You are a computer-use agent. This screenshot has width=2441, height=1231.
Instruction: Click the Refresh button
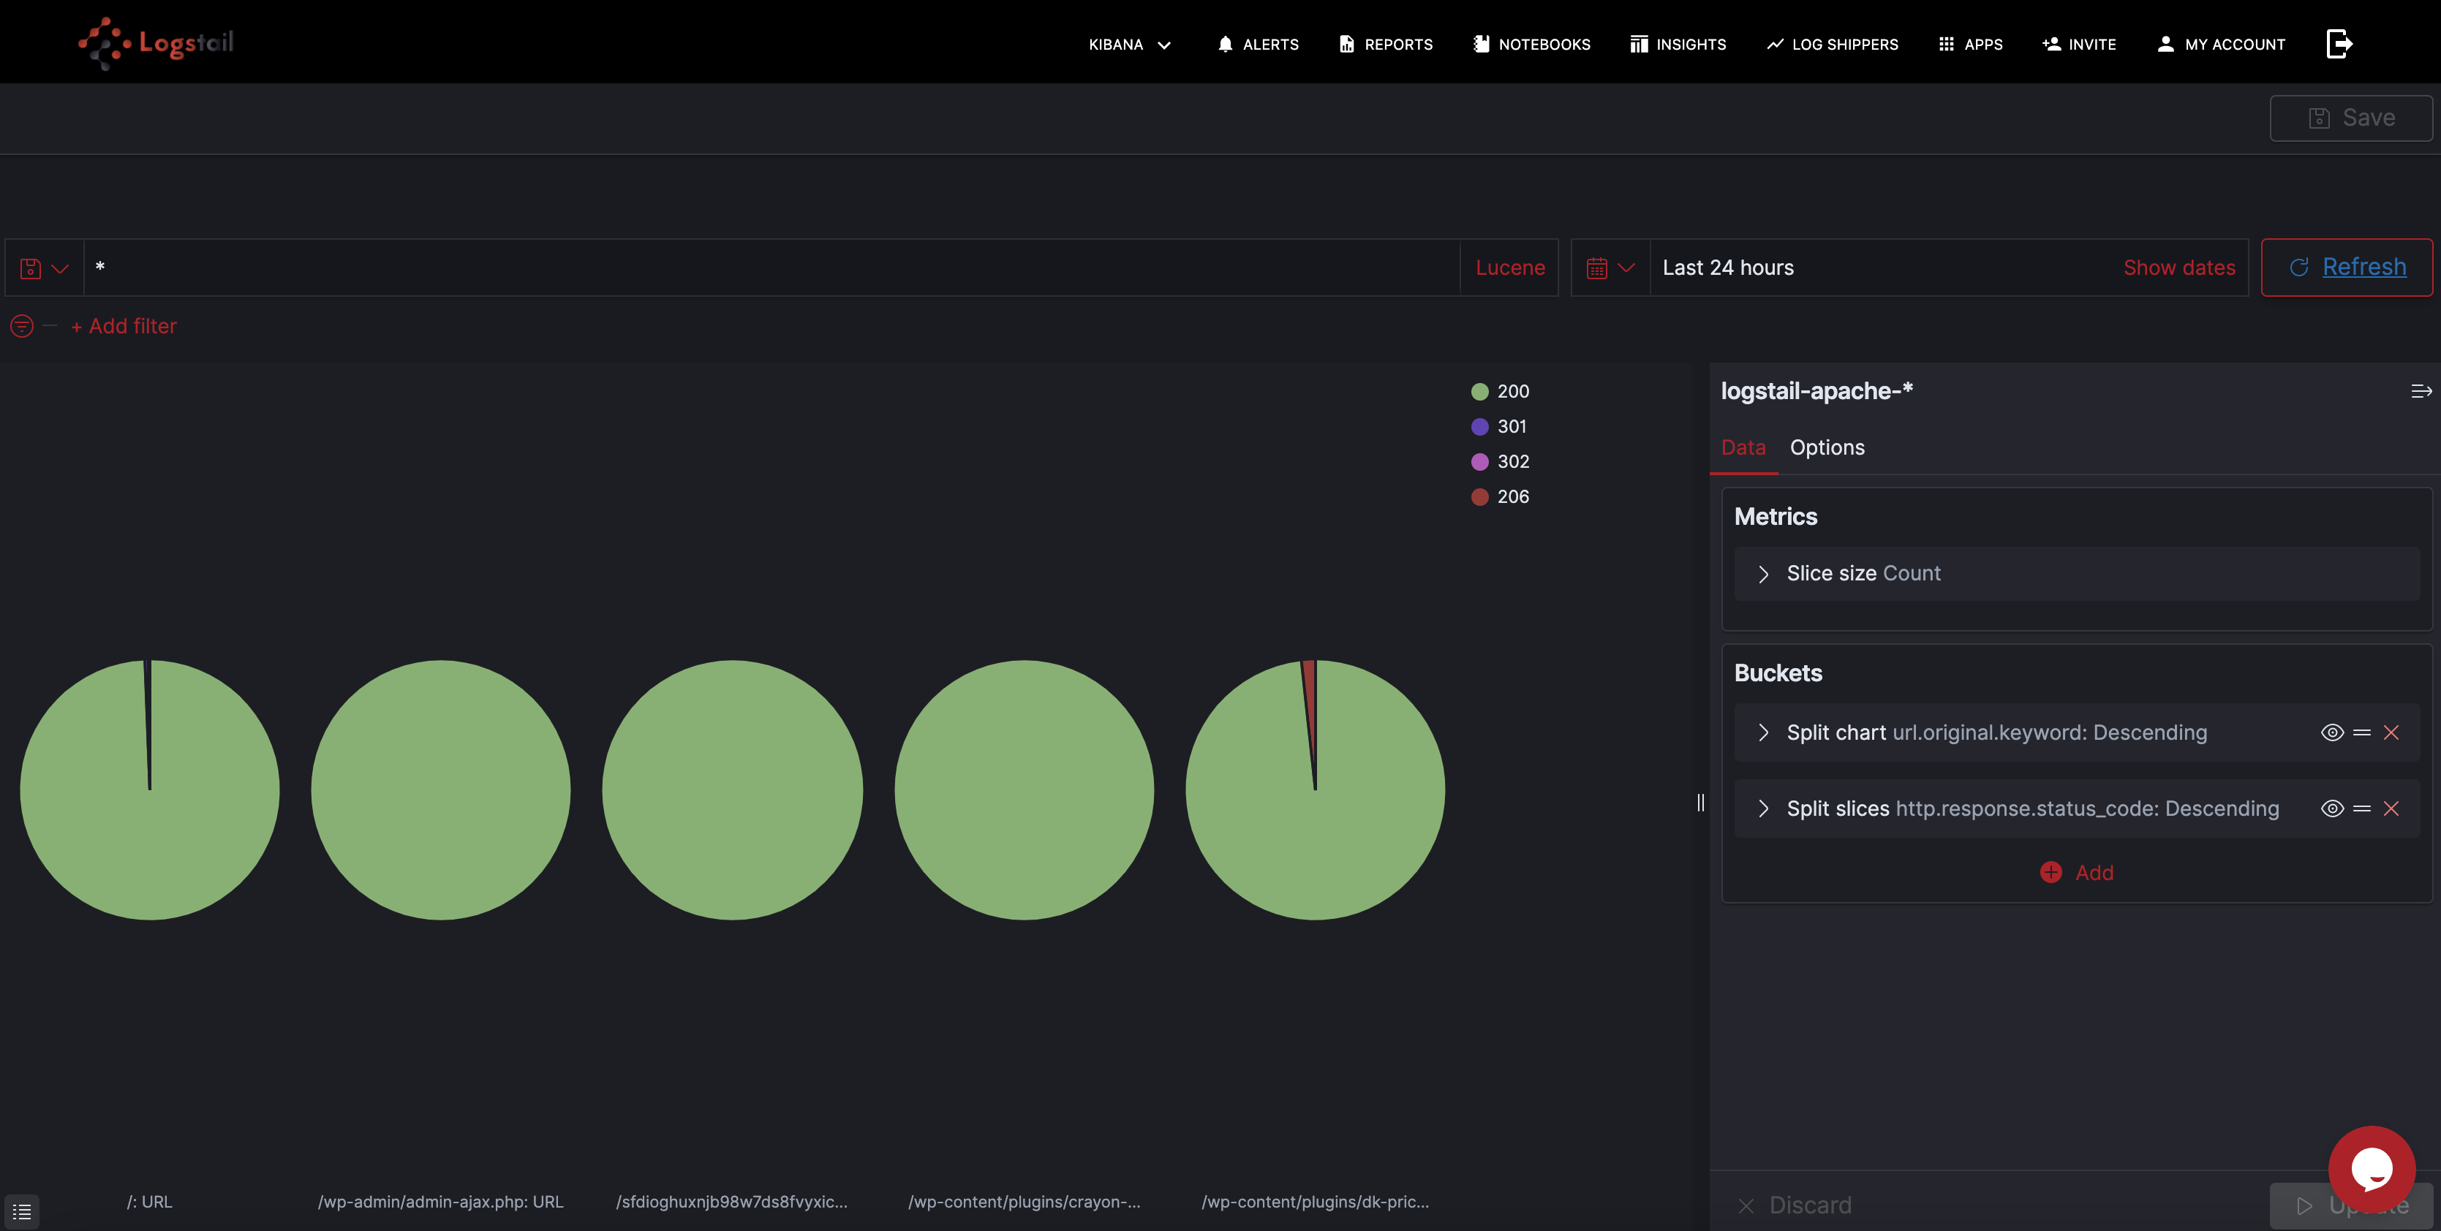(2346, 268)
